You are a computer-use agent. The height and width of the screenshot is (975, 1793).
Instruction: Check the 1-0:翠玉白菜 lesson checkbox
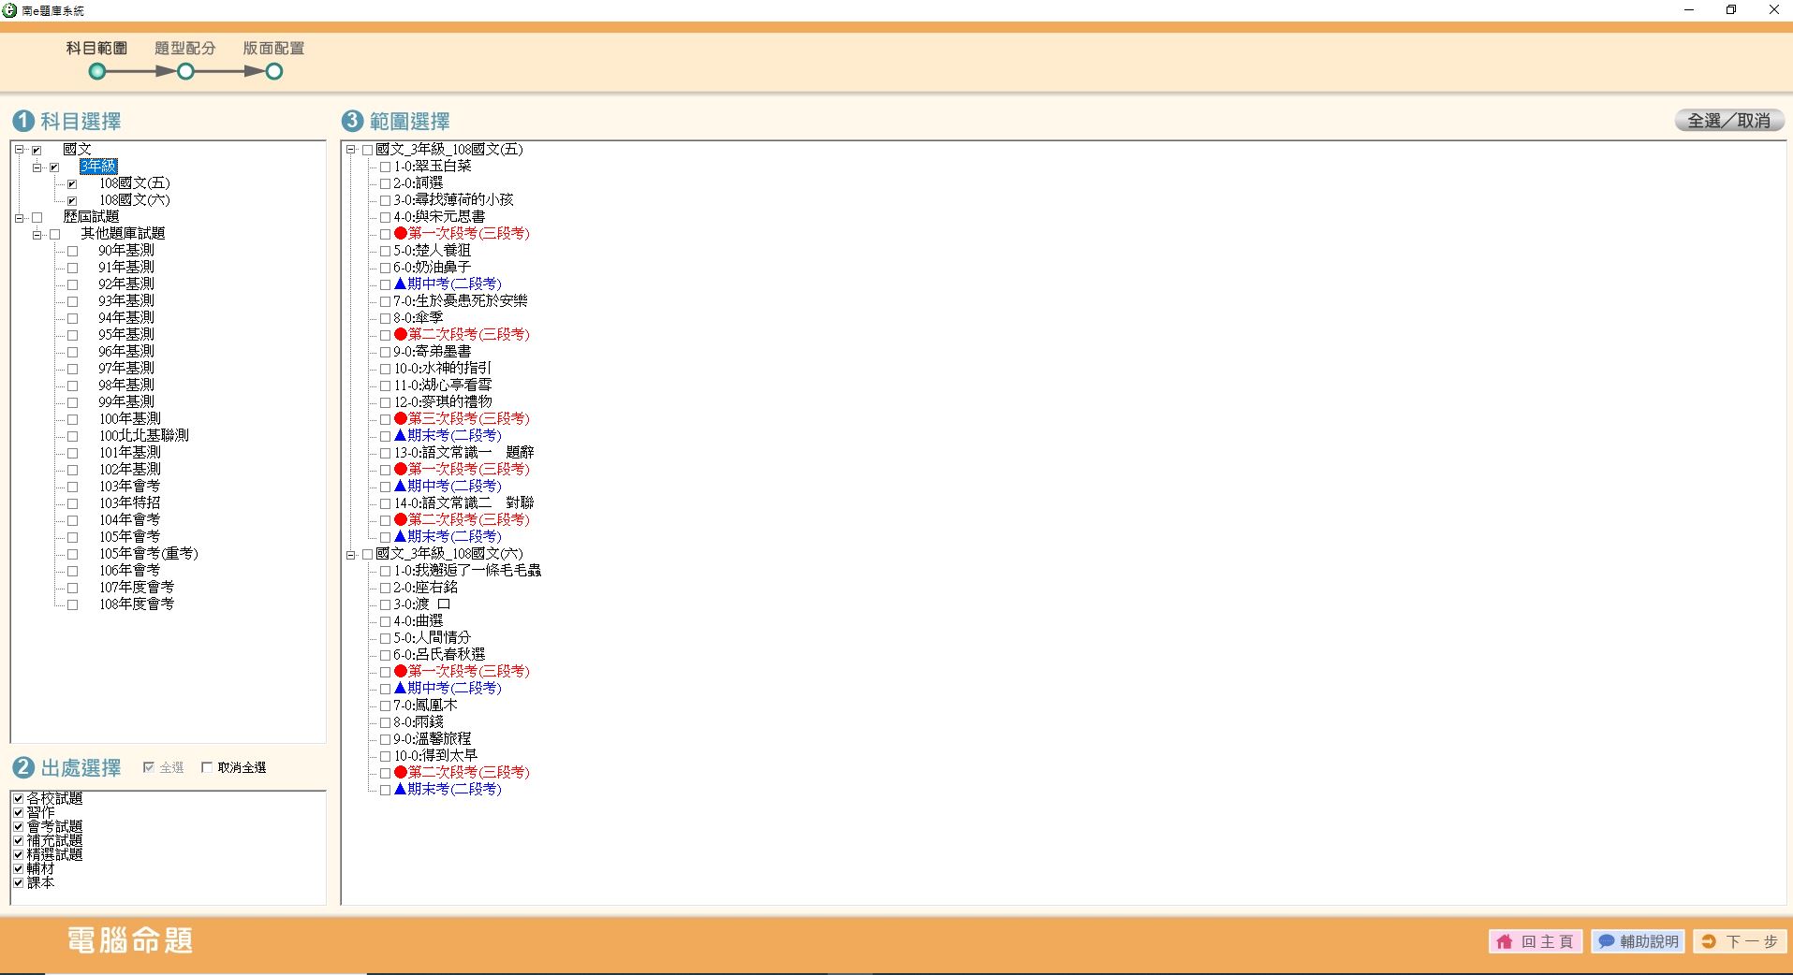pos(385,167)
